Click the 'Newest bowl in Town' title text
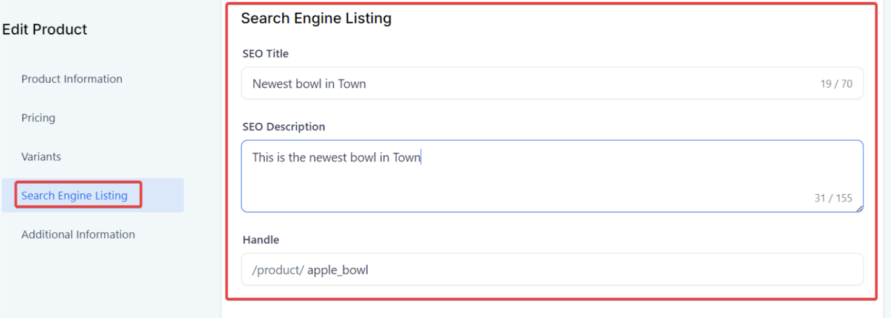Image resolution: width=891 pixels, height=321 pixels. 309,84
